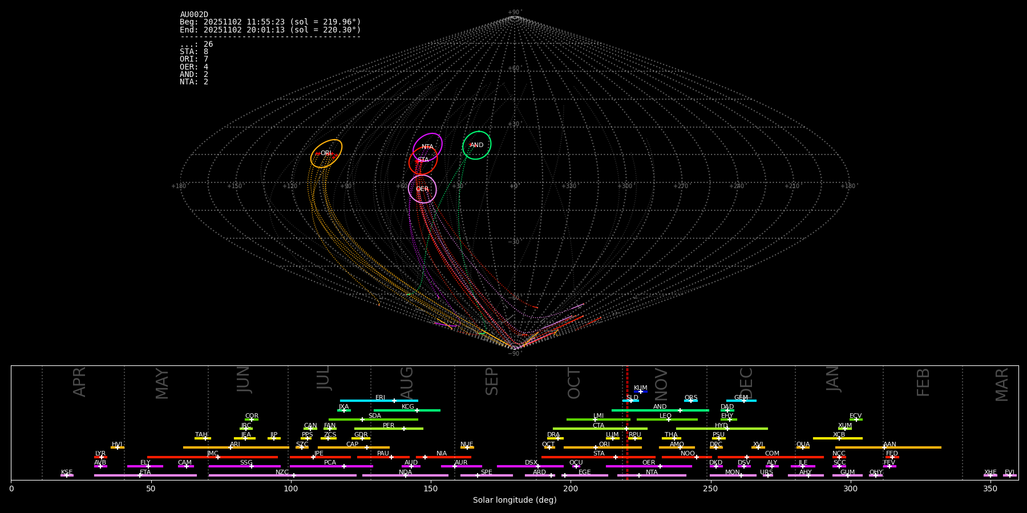Select the GEM shower bar in timeline
The height and width of the screenshot is (513, 1027).
coord(741,401)
